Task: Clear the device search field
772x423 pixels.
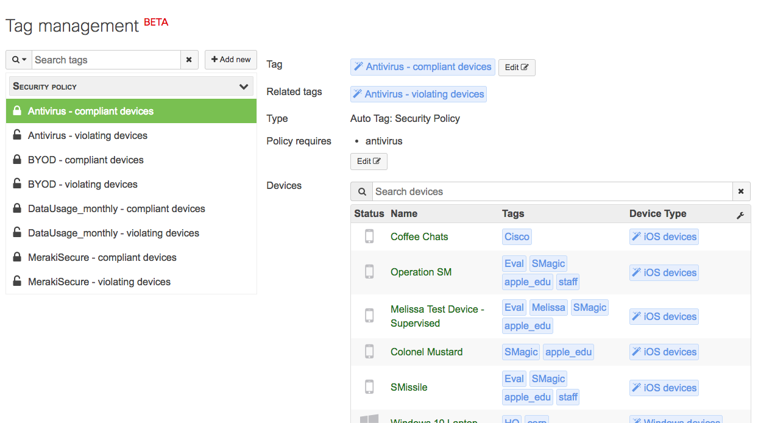Action: [741, 191]
